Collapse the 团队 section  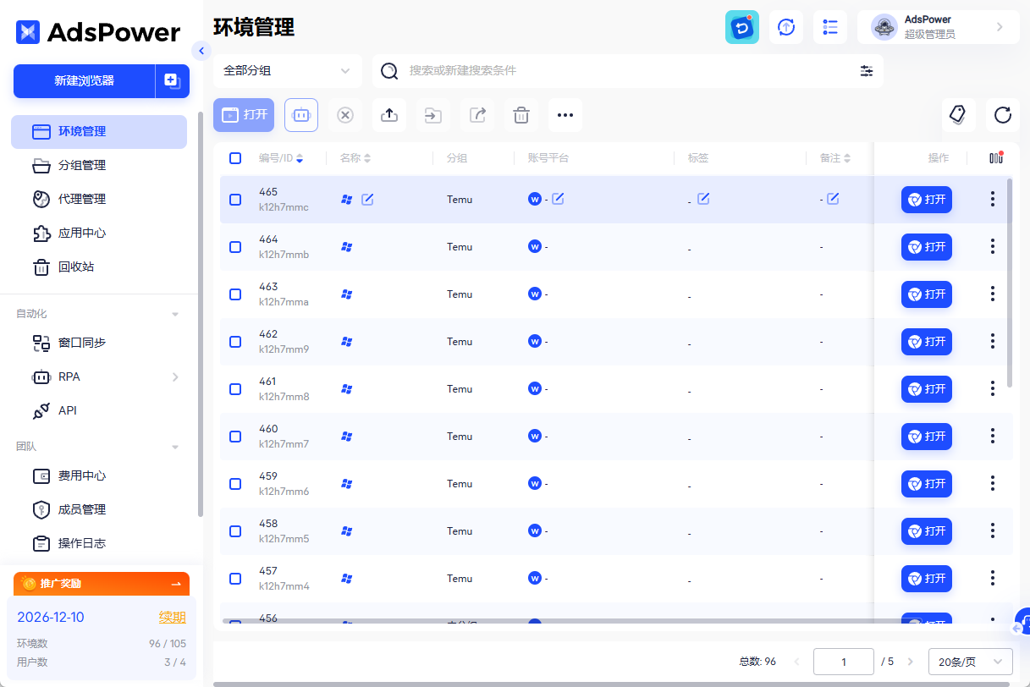[175, 447]
